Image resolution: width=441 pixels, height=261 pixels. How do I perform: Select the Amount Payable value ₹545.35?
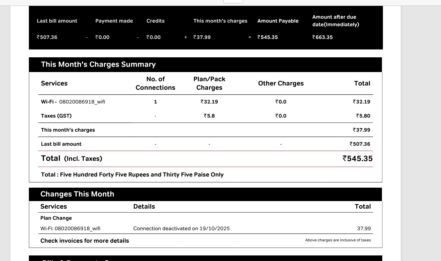pyautogui.click(x=267, y=37)
